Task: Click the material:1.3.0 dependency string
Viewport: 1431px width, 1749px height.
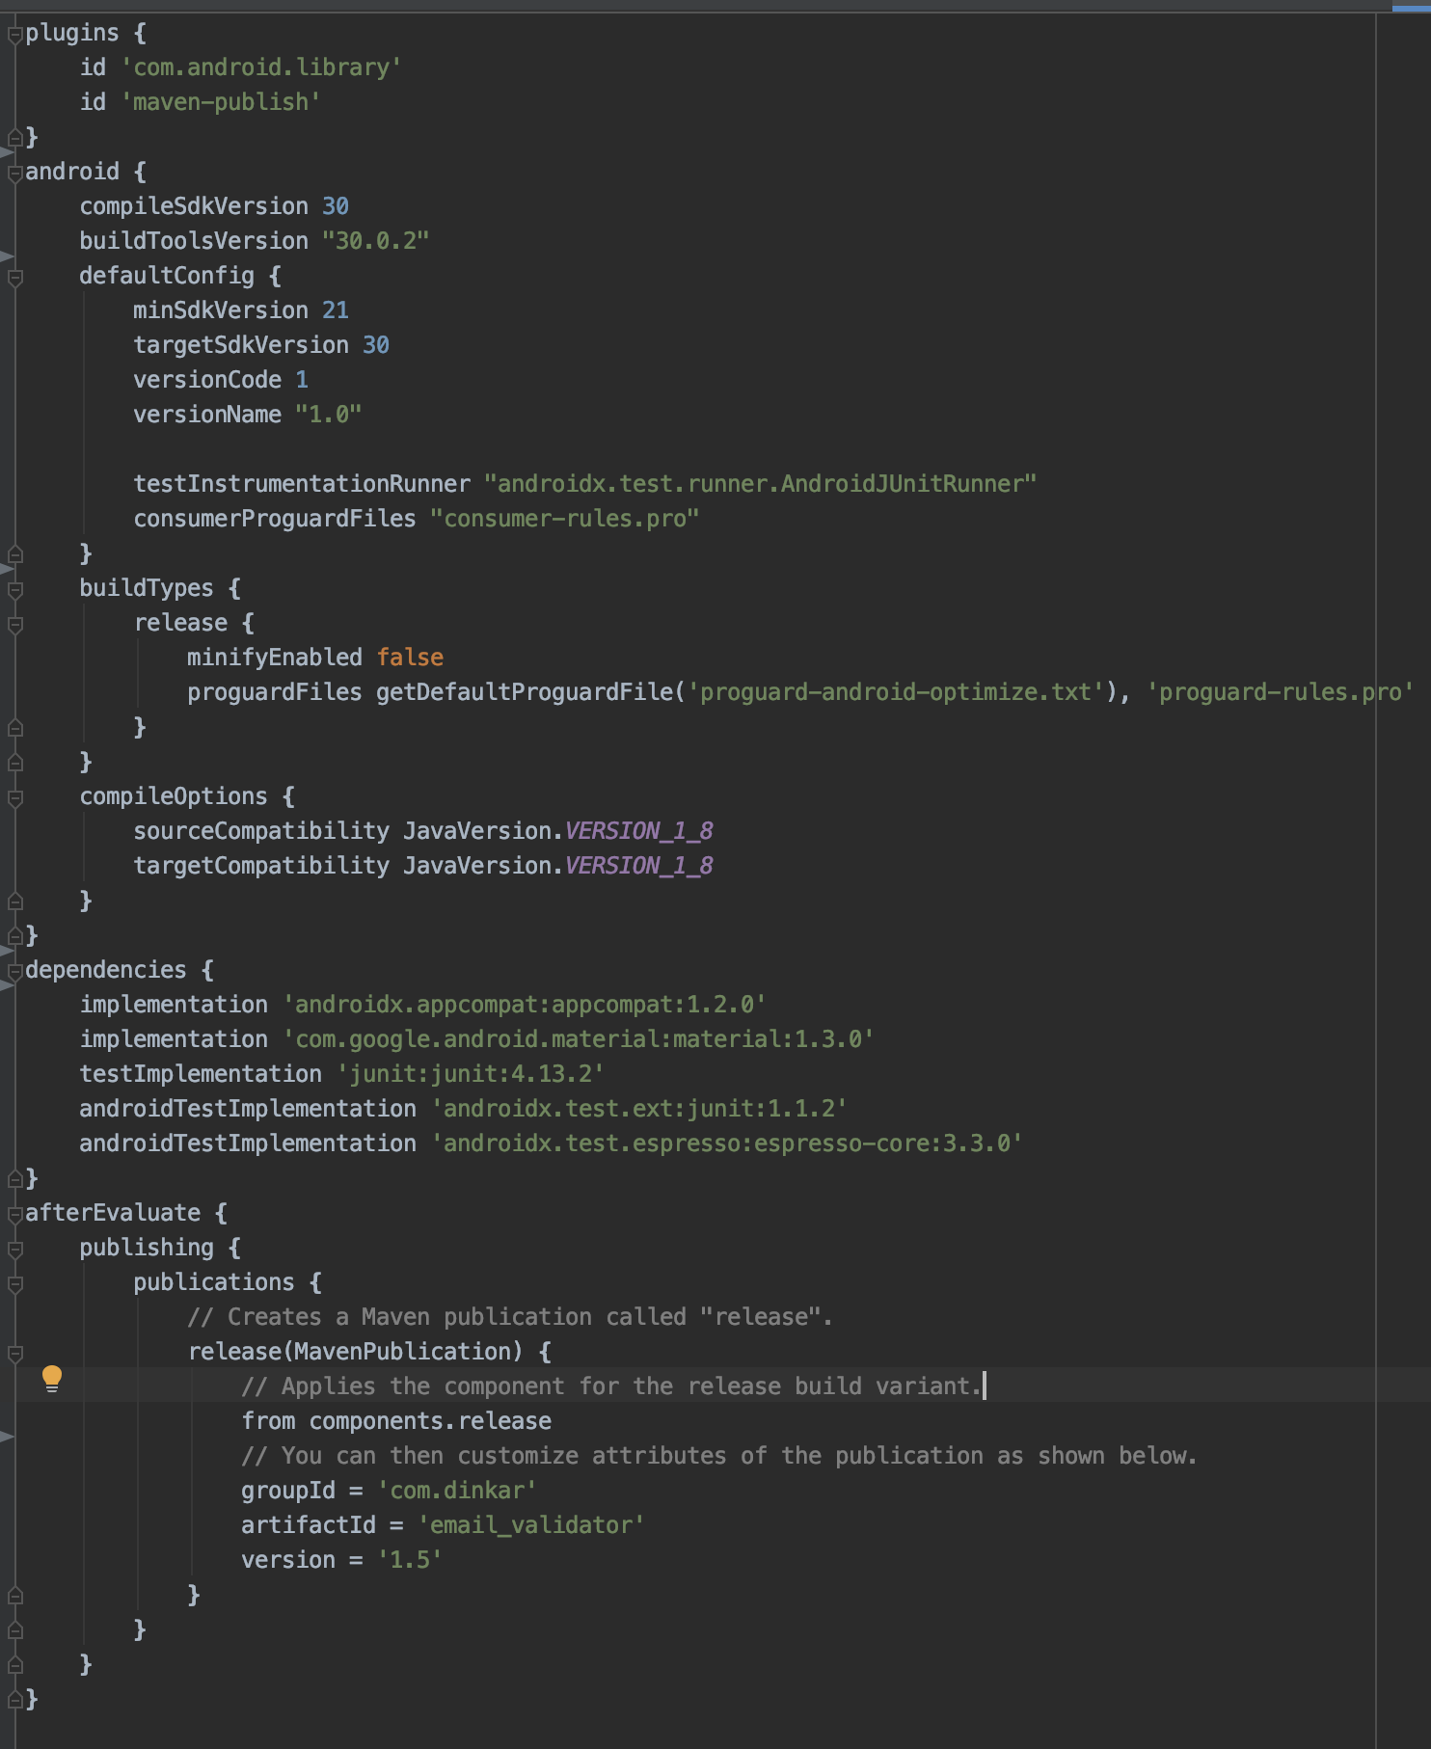Action: [578, 1039]
